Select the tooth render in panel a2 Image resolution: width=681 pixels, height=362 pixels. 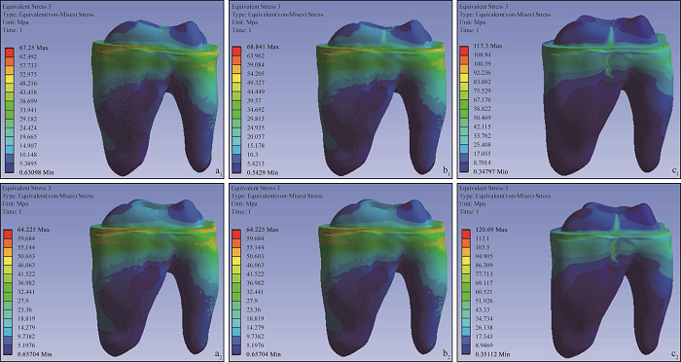(154, 279)
